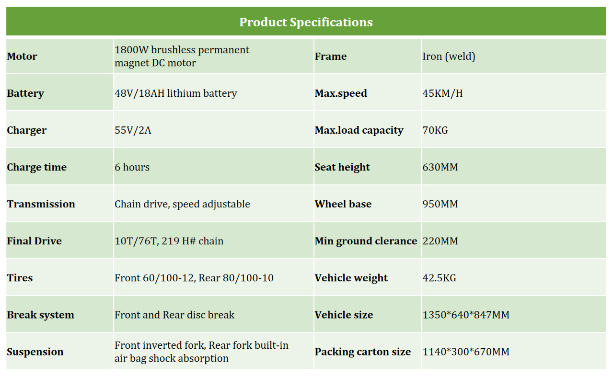Click the Product Specifications header

pos(306,22)
